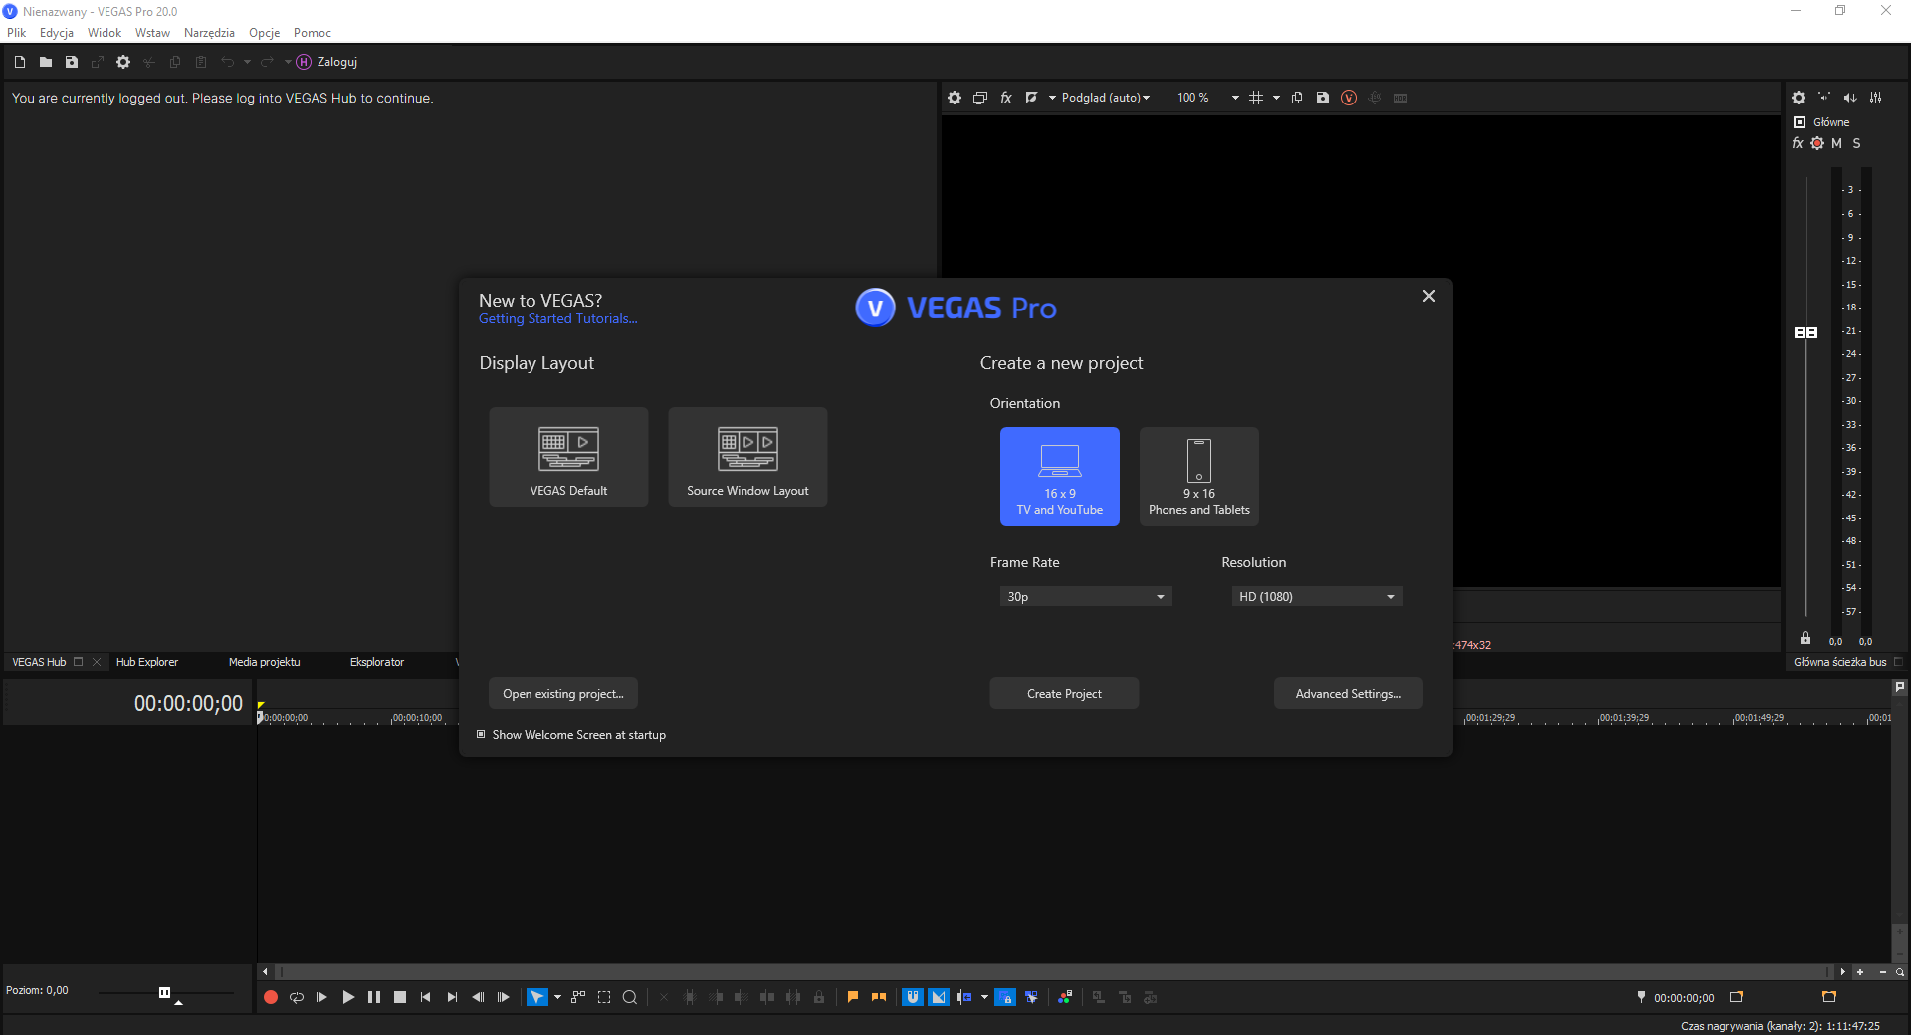This screenshot has width=1911, height=1035.
Task: Open master FX in Główne bus
Action: click(x=1798, y=143)
